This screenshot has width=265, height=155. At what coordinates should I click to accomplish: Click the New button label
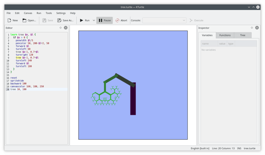[x=15, y=20]
